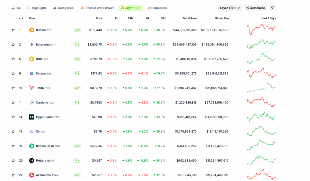
Task: Sort by 24h Volume header
Action: 190,18
